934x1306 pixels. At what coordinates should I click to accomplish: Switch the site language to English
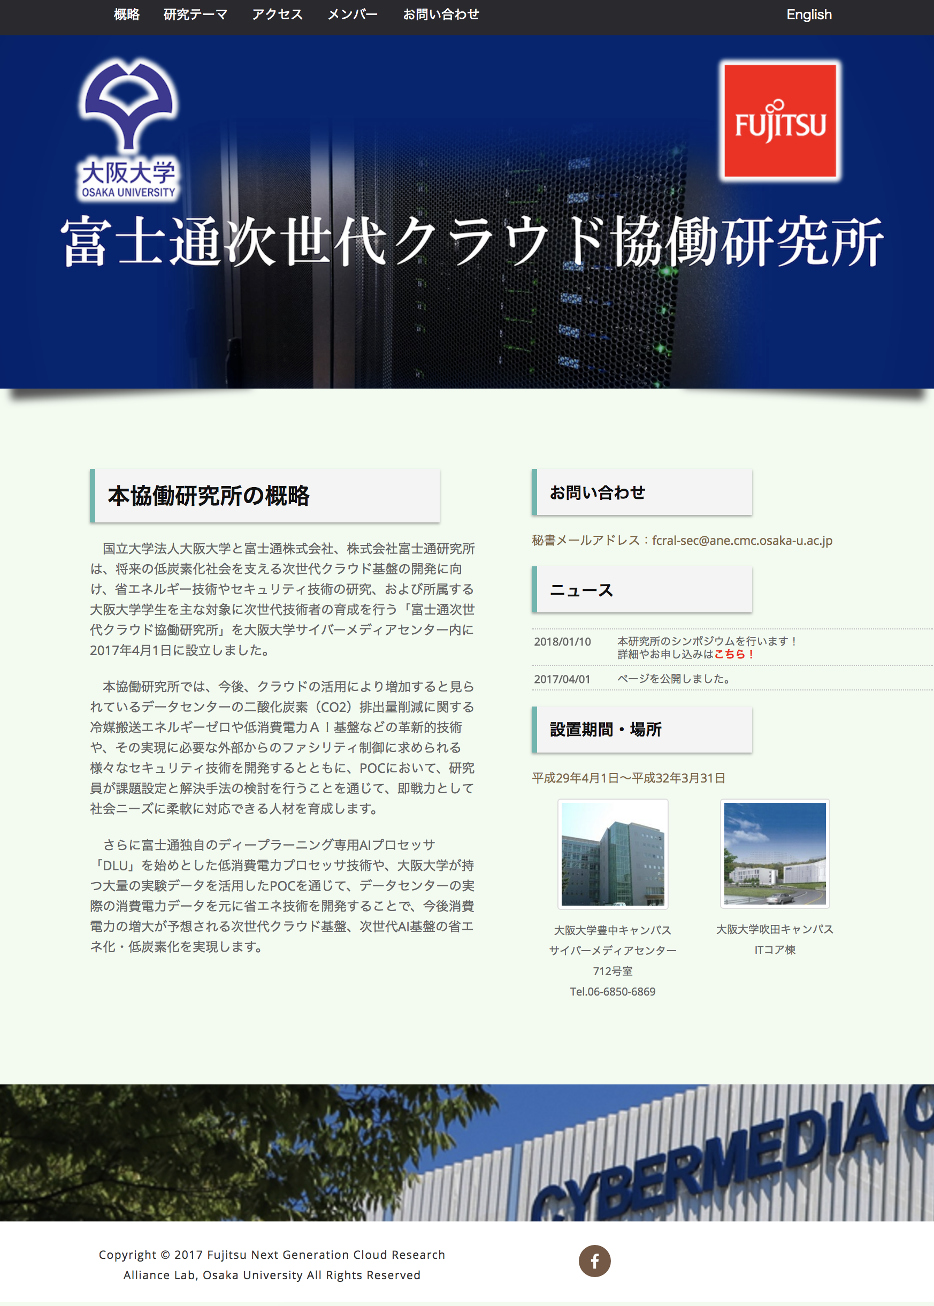click(809, 14)
